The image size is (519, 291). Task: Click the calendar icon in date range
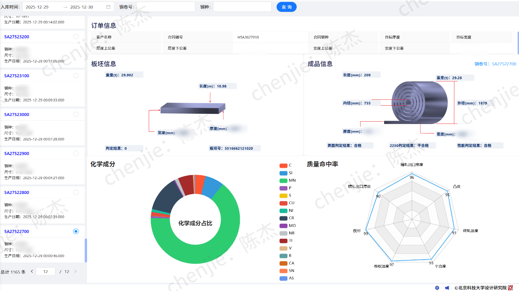coord(108,7)
